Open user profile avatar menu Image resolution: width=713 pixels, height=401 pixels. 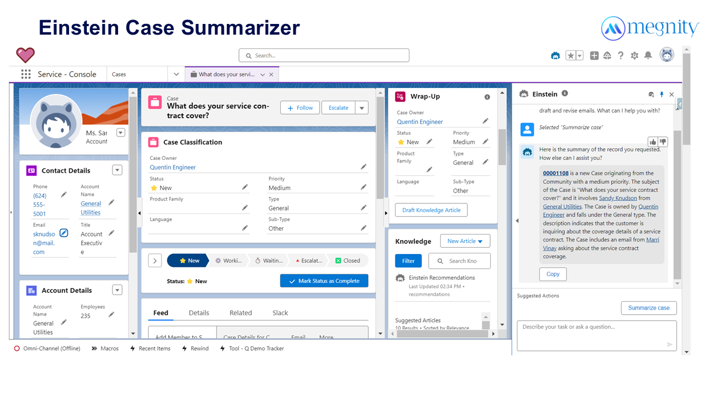(667, 55)
